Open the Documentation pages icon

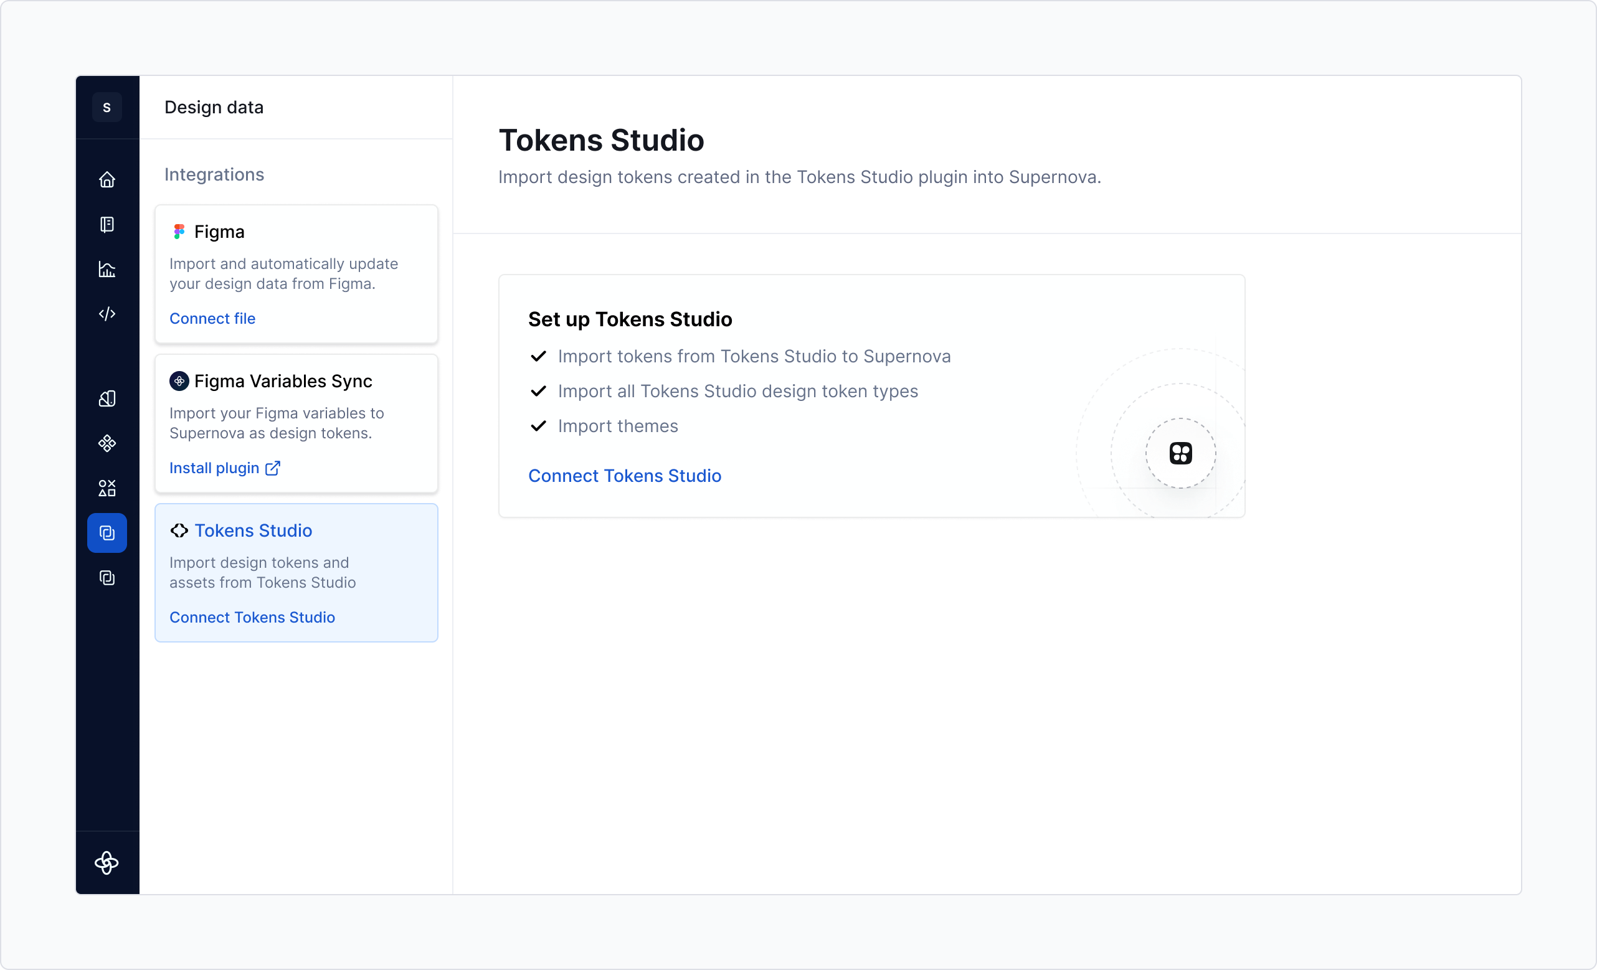pyautogui.click(x=107, y=225)
